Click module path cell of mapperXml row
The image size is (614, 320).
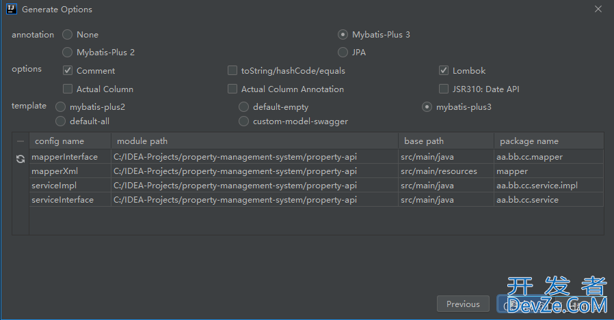(x=254, y=171)
